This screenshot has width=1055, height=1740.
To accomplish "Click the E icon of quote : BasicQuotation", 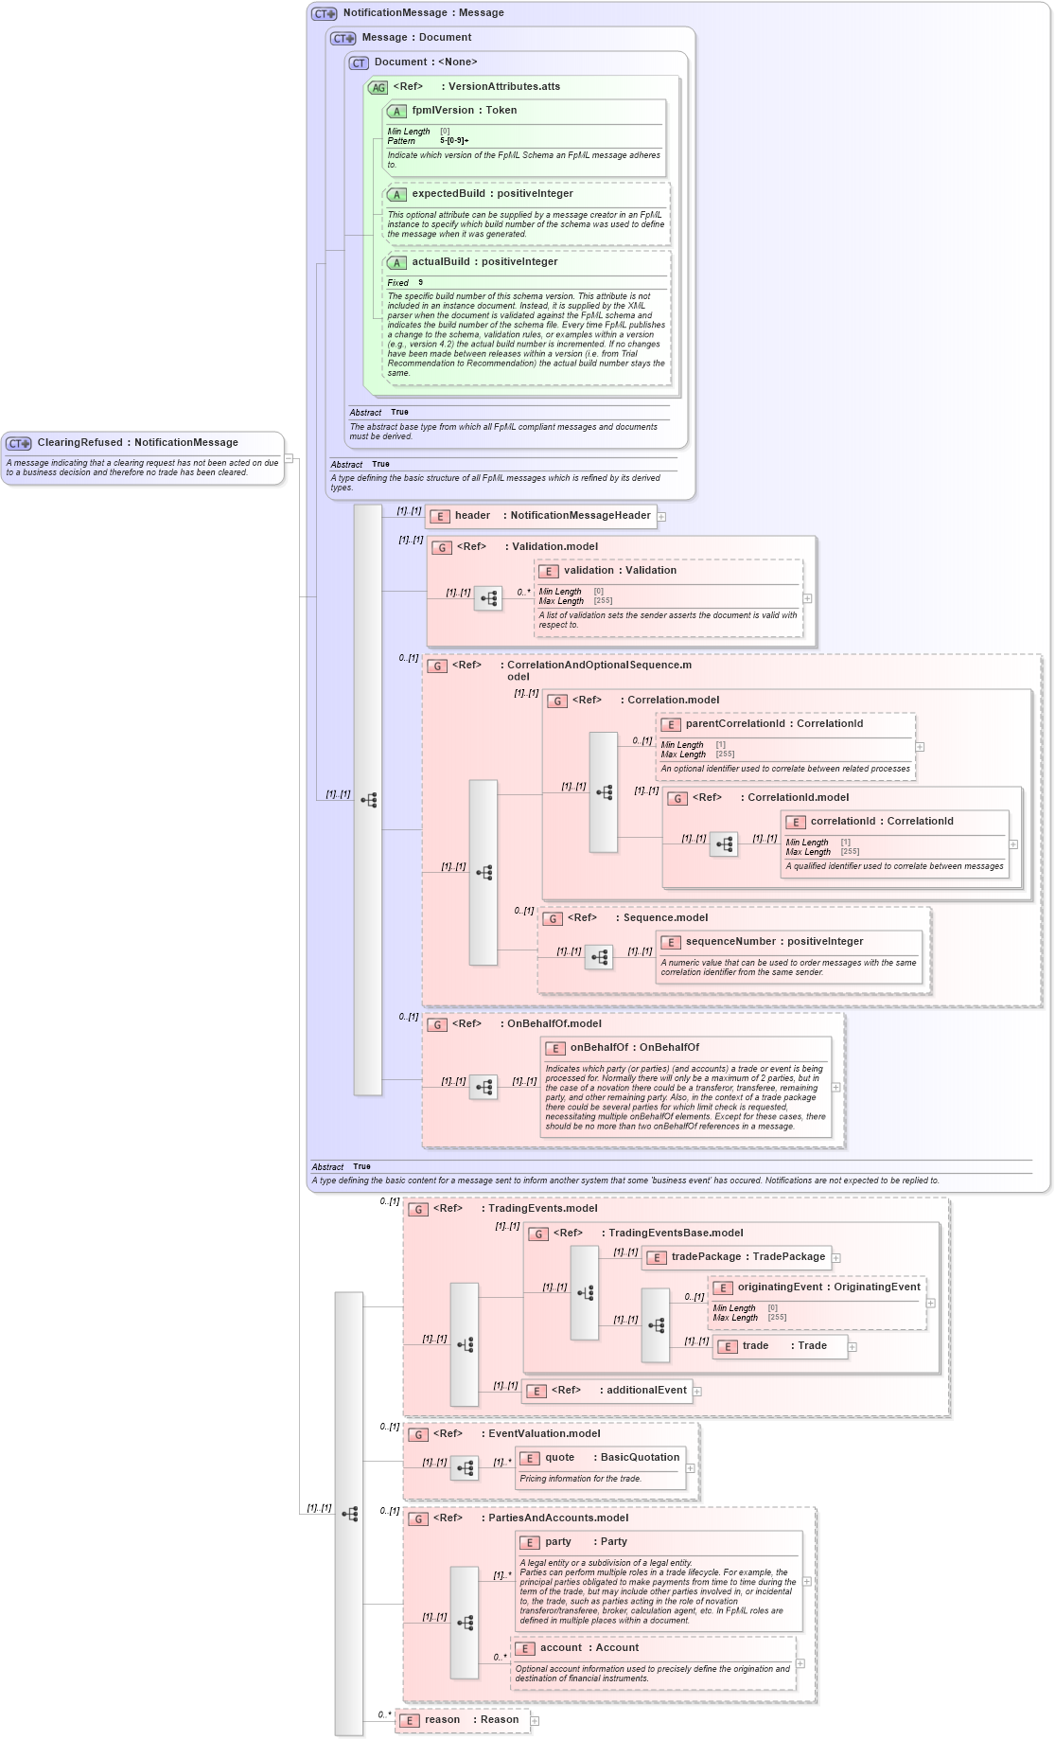I will 530,1458.
